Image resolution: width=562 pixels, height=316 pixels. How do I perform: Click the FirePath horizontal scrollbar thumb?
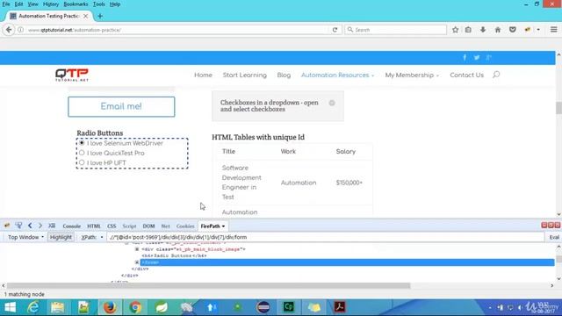point(208,285)
